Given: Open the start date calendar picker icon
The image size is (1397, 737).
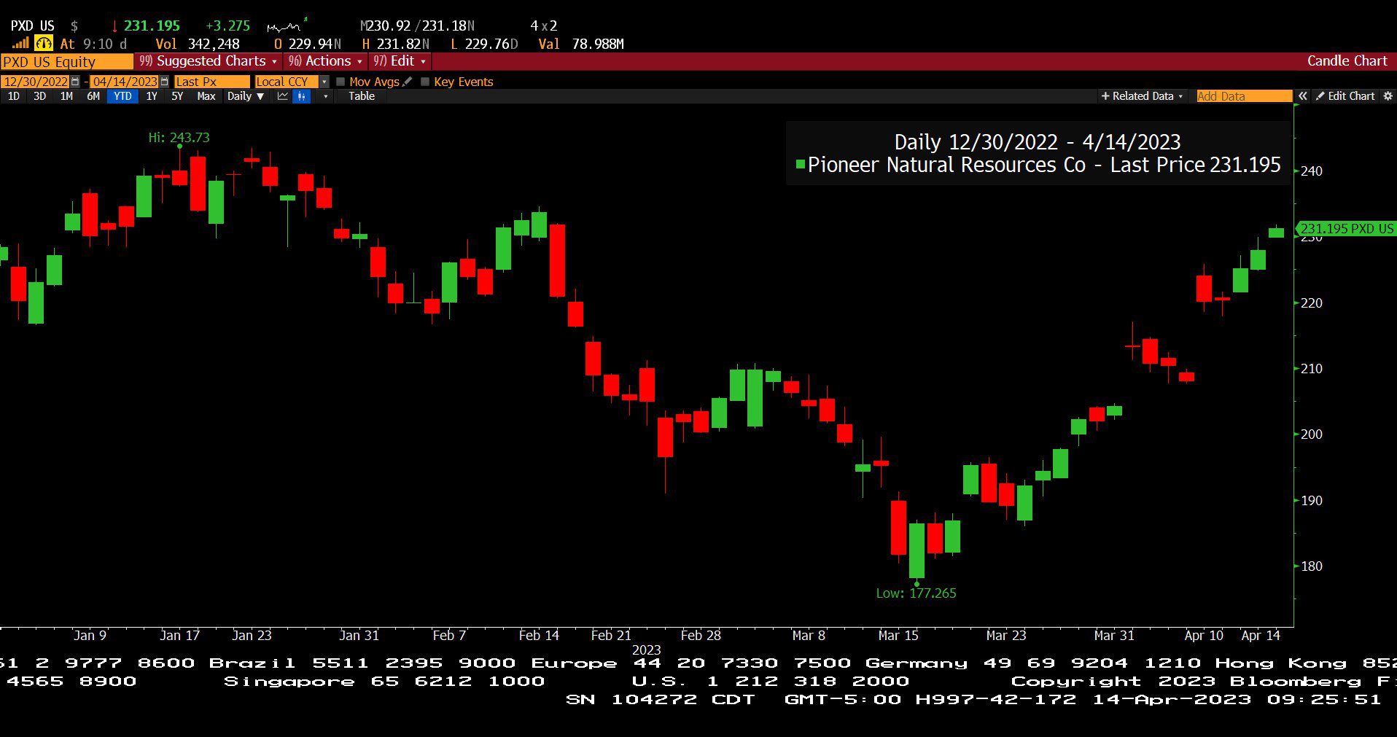Looking at the screenshot, I should click(75, 82).
